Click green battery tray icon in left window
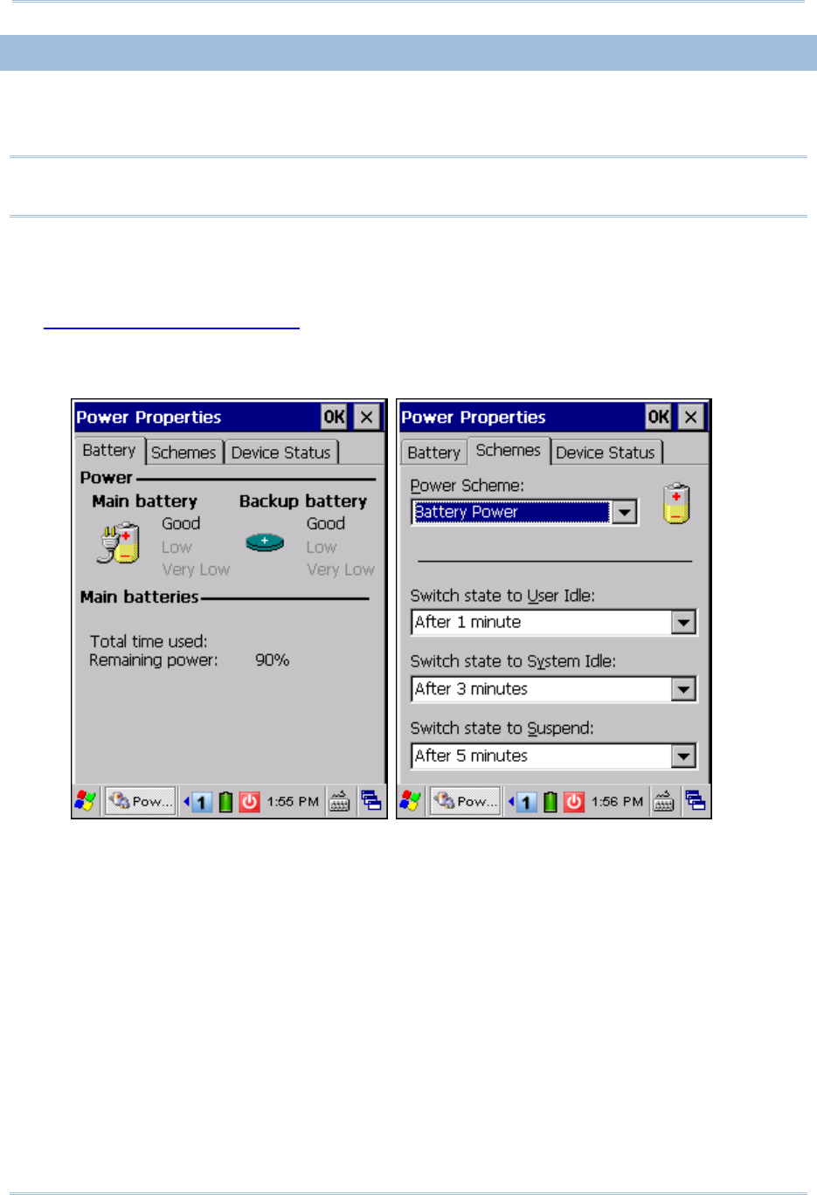 click(x=225, y=801)
